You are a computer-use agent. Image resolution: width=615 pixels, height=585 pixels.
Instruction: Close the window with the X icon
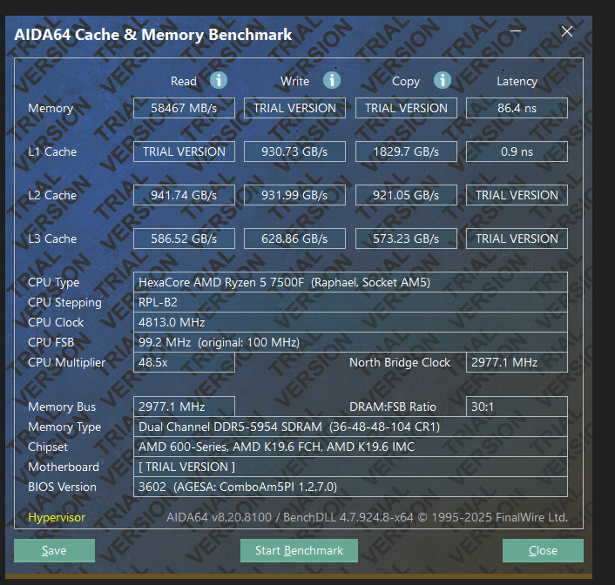567,31
